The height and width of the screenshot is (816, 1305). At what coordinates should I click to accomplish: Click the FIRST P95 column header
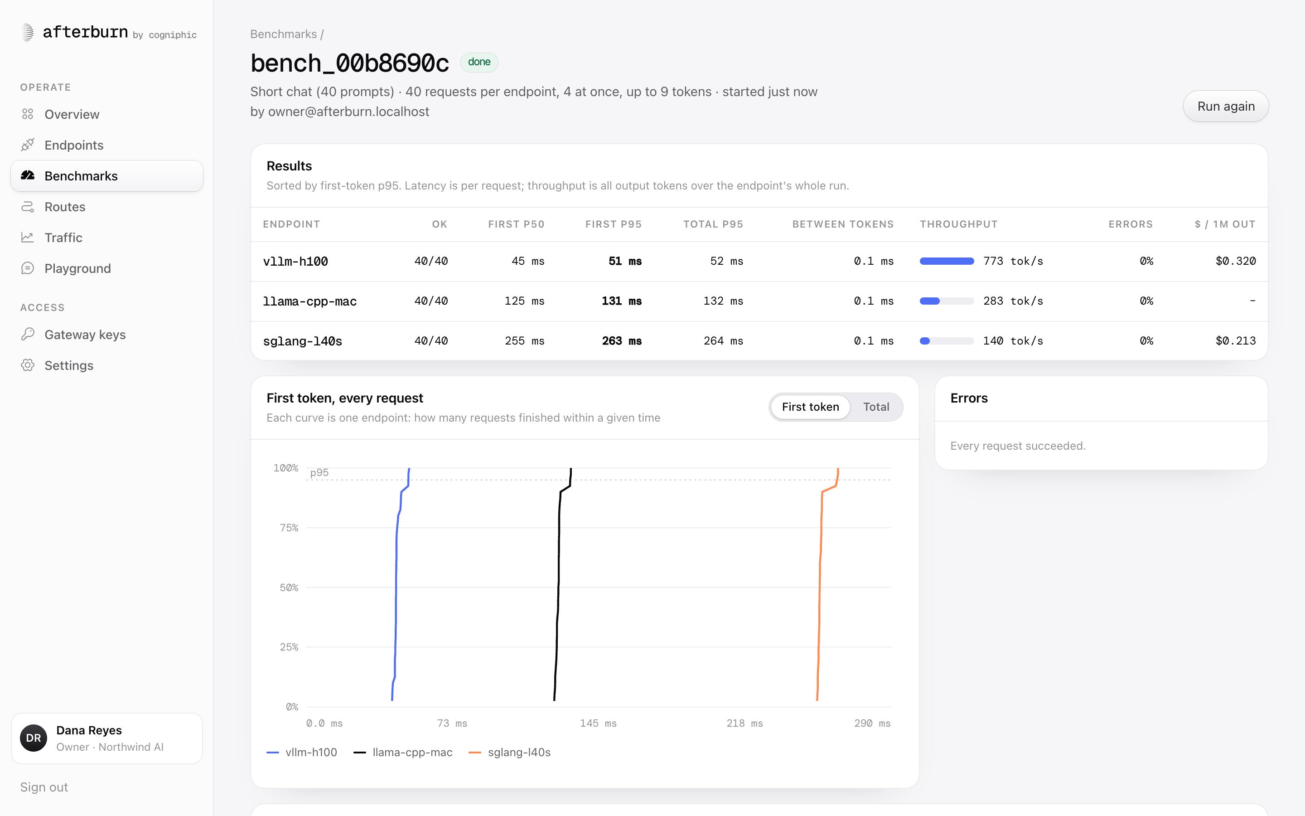(613, 224)
